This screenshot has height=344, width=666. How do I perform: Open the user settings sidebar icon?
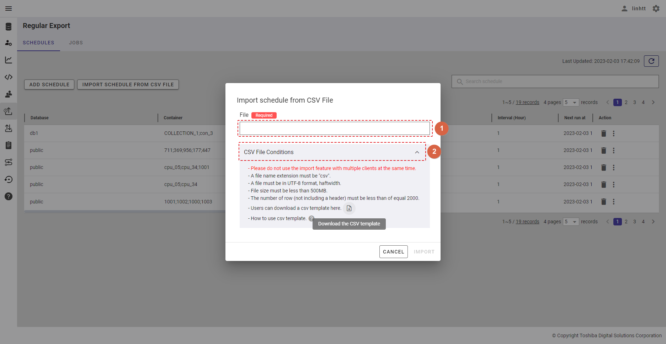[9, 43]
